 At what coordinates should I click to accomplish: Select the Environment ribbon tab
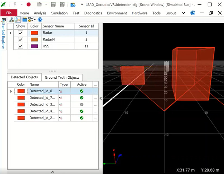[117, 13]
